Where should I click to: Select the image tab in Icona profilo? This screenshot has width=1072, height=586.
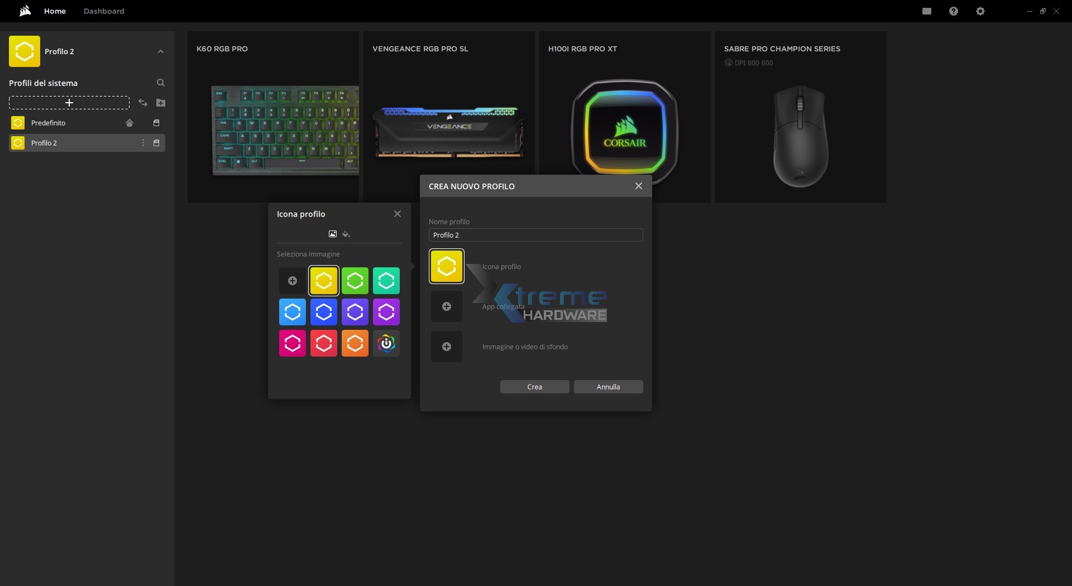[x=333, y=234]
